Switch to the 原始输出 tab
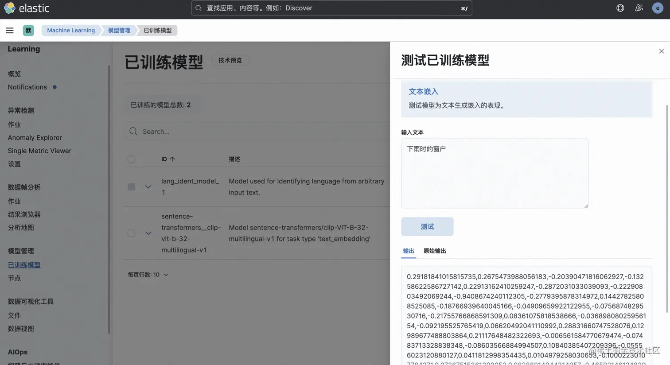 click(434, 251)
